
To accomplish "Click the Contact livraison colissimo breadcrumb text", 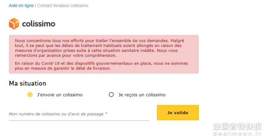I will [x=63, y=6].
